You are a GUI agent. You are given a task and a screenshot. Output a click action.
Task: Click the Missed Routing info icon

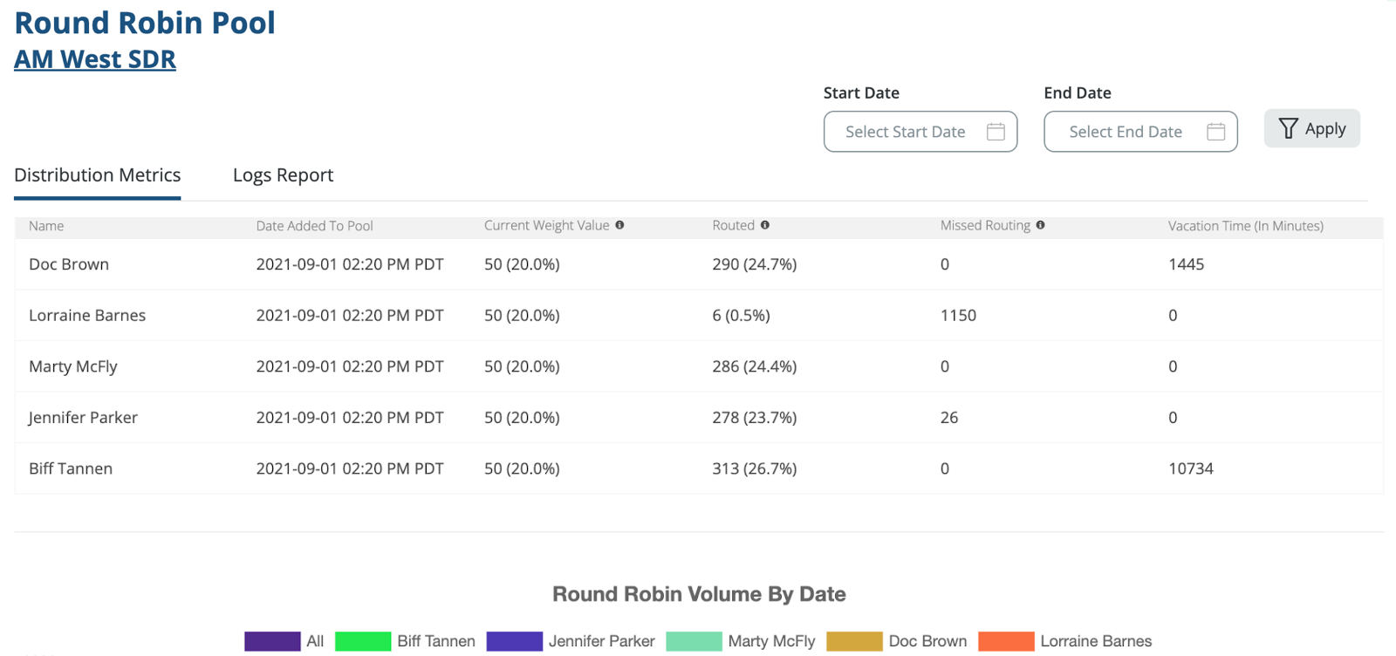pos(1040,225)
